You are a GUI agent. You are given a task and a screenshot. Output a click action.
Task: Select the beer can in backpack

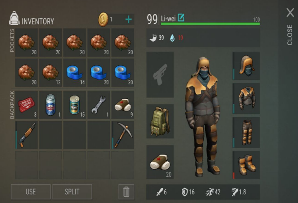[x=51, y=105]
